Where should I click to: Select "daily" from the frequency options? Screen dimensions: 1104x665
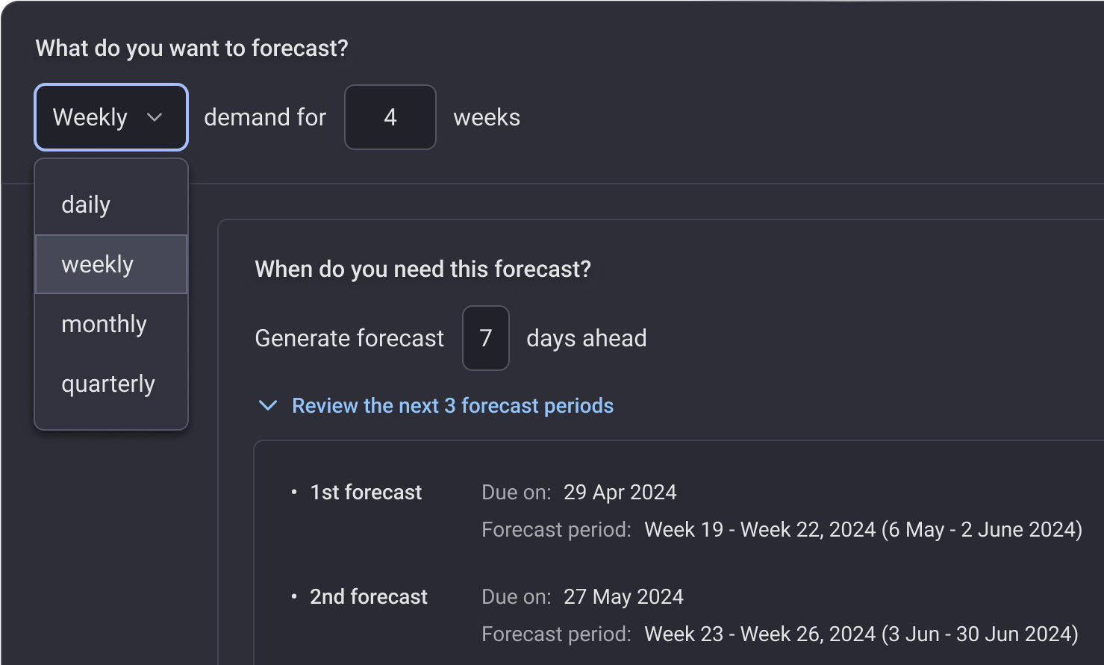86,204
